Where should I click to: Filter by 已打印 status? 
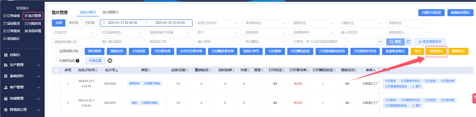coord(90,23)
